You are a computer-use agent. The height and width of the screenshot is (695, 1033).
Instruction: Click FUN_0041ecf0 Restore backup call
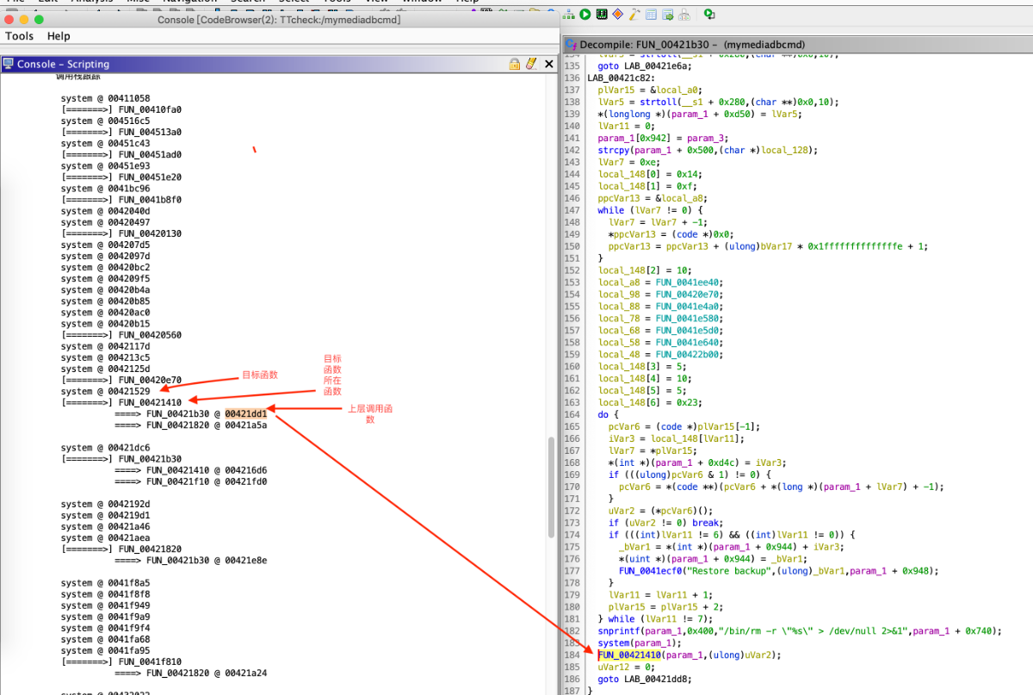tap(650, 571)
